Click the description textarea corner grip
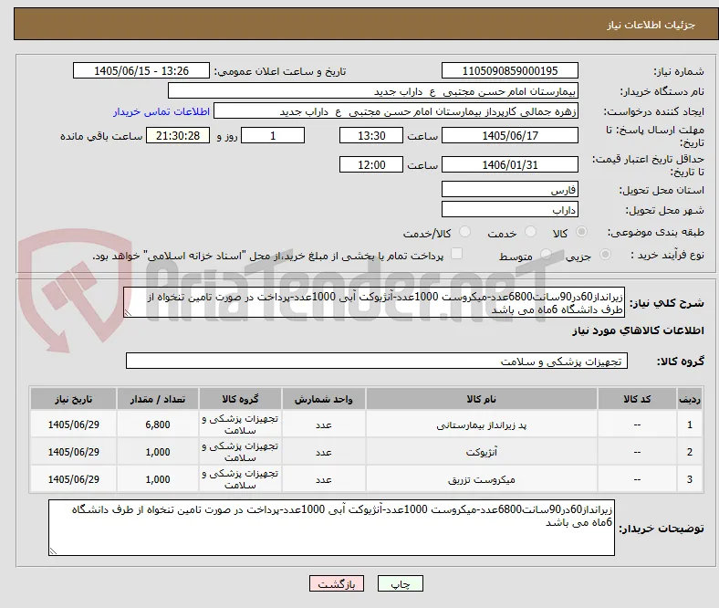The image size is (719, 608). (128, 313)
